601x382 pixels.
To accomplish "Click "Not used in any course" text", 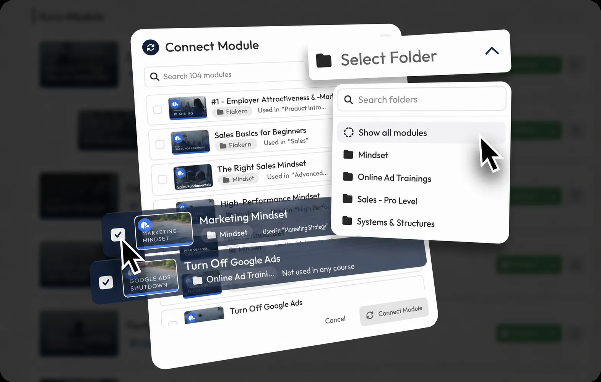I will pyautogui.click(x=318, y=270).
